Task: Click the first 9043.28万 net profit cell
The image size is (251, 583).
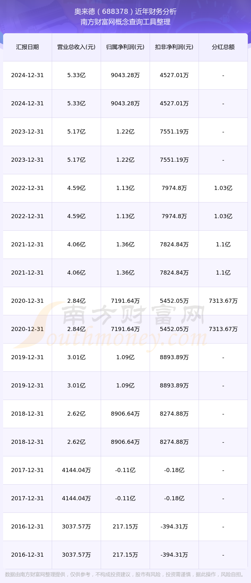Action: point(125,75)
